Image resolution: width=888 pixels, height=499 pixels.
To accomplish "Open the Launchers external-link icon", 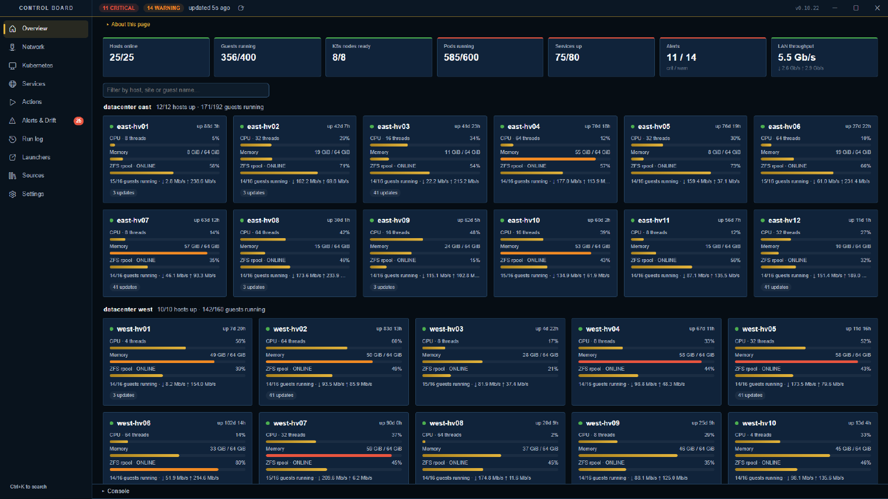I will pyautogui.click(x=12, y=158).
